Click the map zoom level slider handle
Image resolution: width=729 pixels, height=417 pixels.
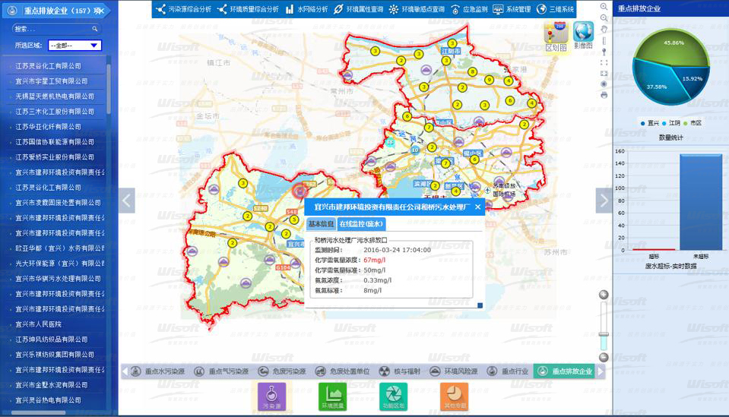pyautogui.click(x=604, y=334)
